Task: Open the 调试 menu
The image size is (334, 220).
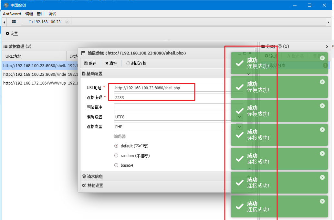Action: [52, 14]
